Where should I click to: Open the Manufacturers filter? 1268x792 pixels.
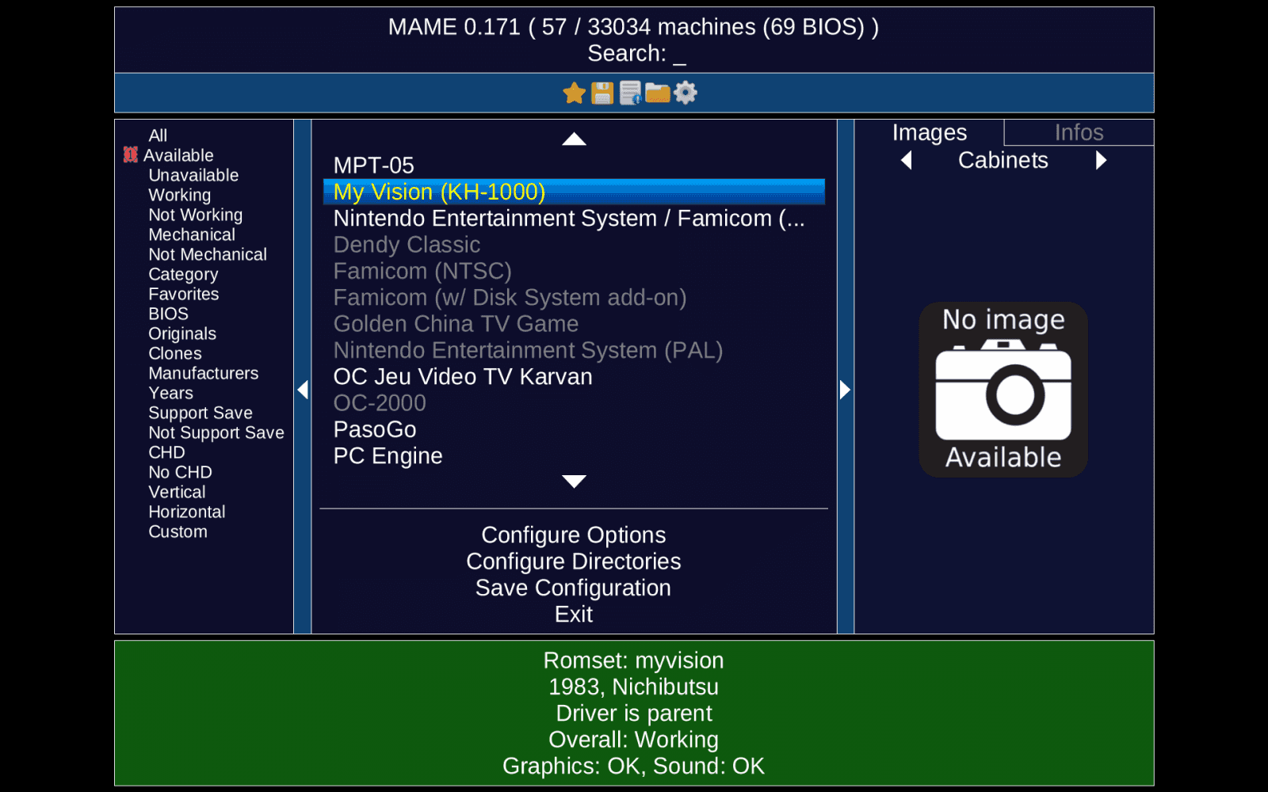204,373
